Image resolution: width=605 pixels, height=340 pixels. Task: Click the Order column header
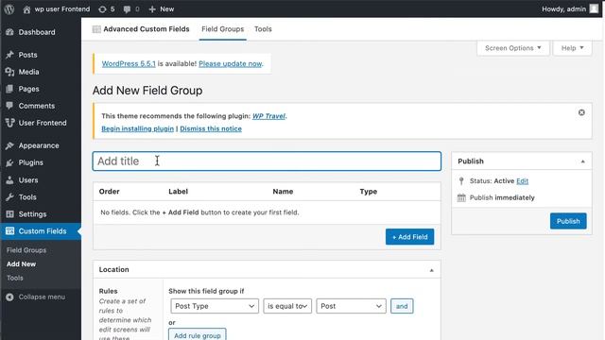(110, 192)
